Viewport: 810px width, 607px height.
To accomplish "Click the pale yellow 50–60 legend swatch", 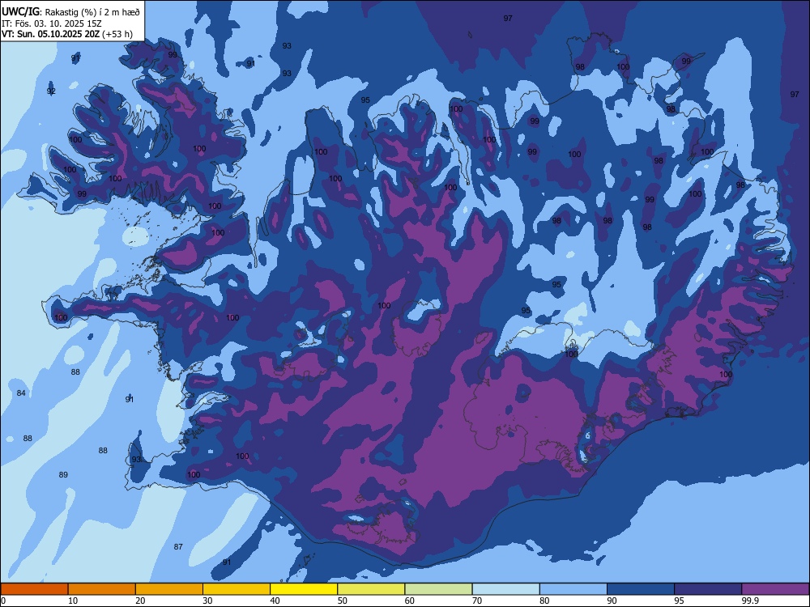I will pyautogui.click(x=371, y=589).
